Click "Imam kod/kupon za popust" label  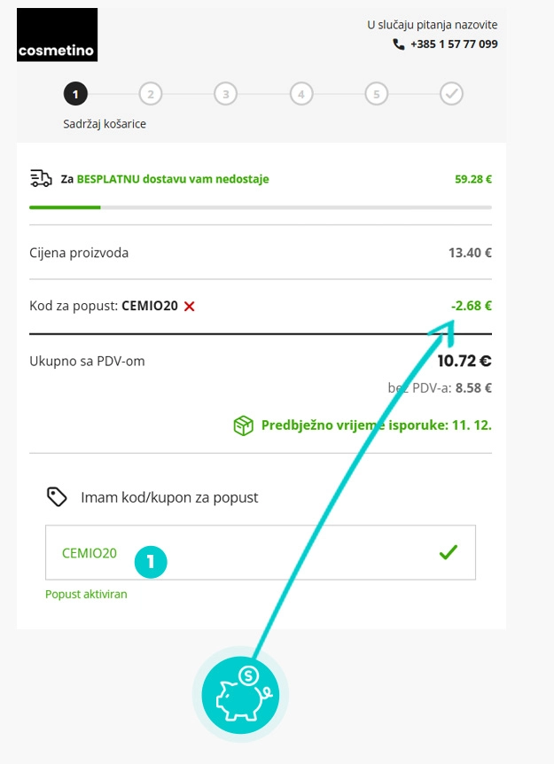coord(169,498)
